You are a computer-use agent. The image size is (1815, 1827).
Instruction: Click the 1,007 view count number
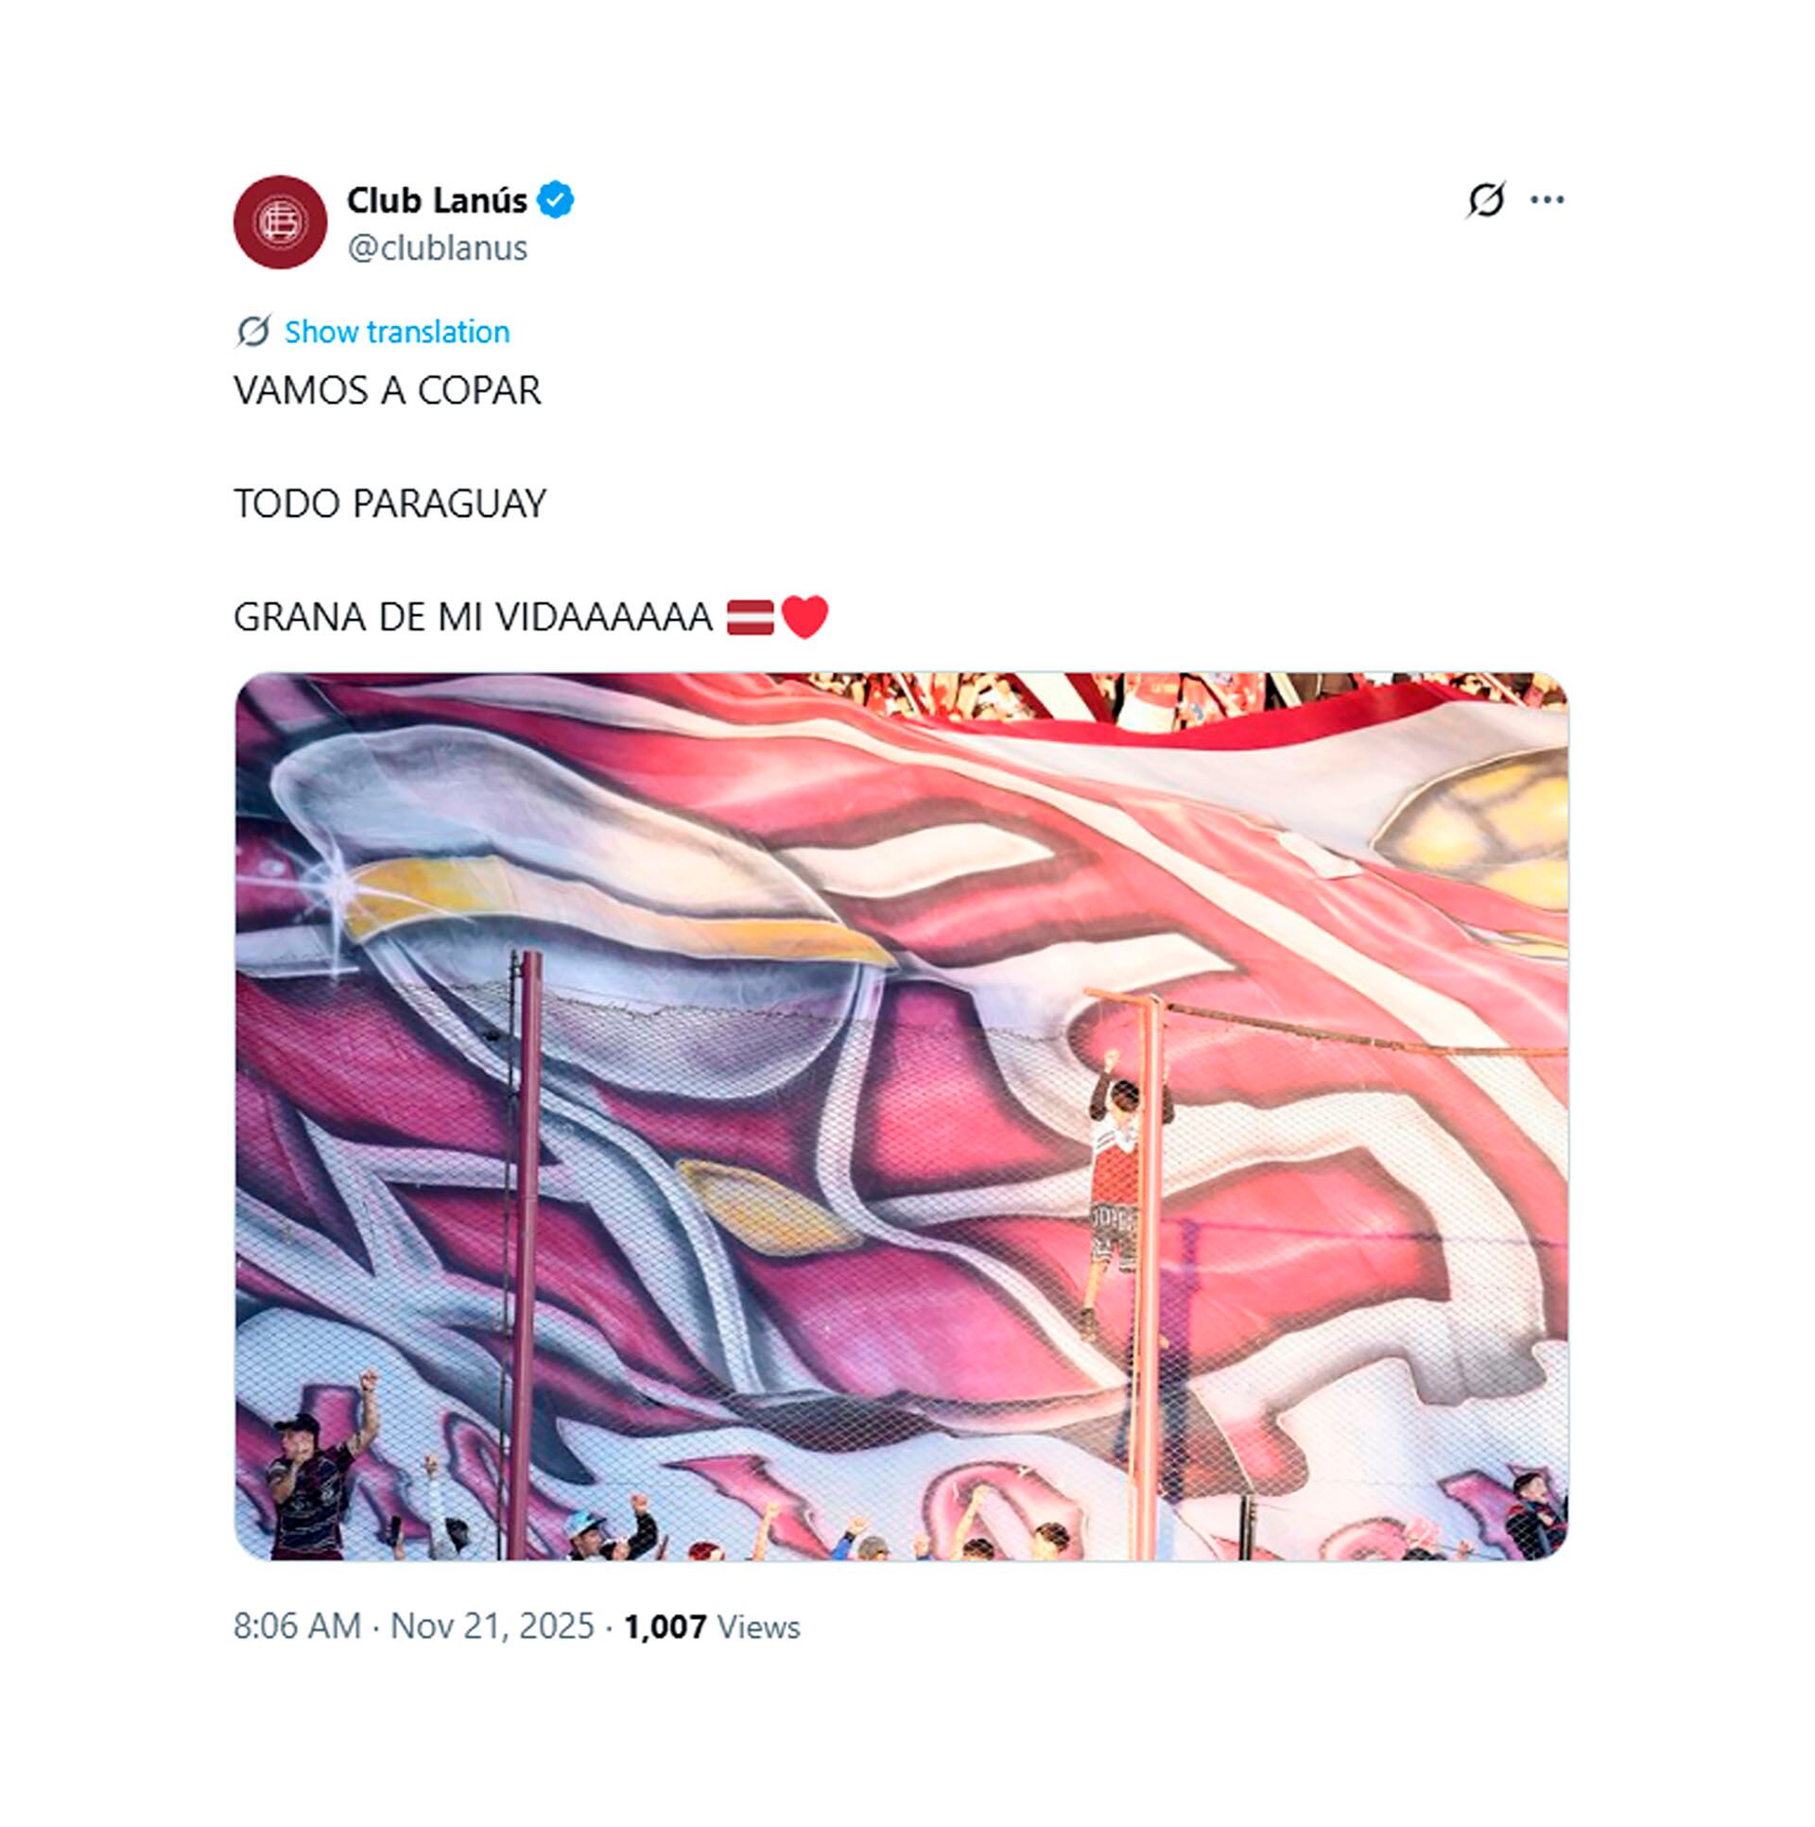click(665, 1627)
